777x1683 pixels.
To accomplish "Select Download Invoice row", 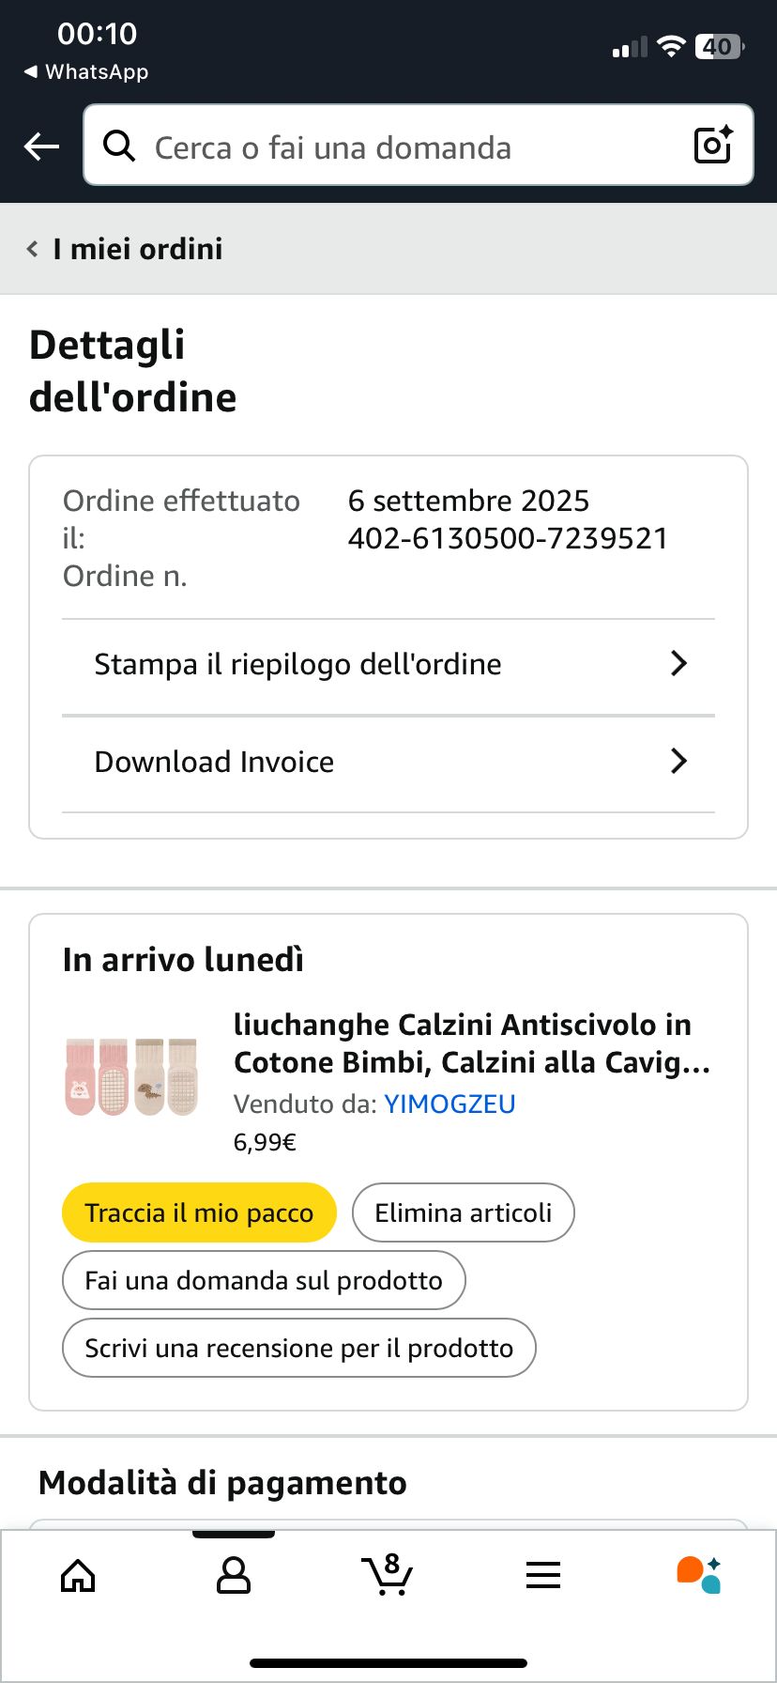I will [x=388, y=763].
